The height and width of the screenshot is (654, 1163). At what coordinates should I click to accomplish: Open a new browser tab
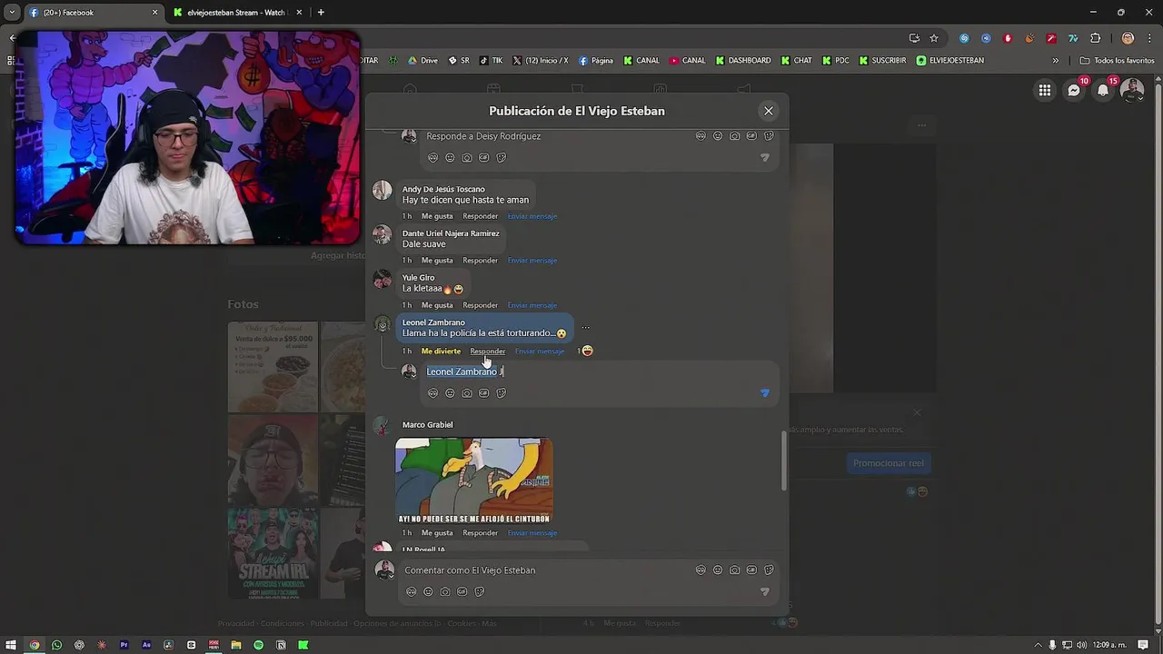click(x=321, y=13)
